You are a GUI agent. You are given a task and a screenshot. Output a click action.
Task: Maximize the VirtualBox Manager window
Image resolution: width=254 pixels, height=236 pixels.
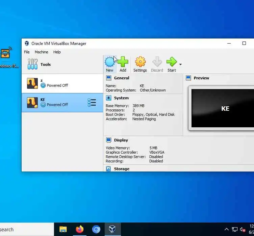(244, 43)
